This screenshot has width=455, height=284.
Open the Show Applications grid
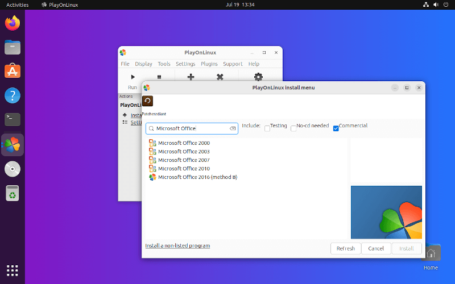click(x=13, y=270)
